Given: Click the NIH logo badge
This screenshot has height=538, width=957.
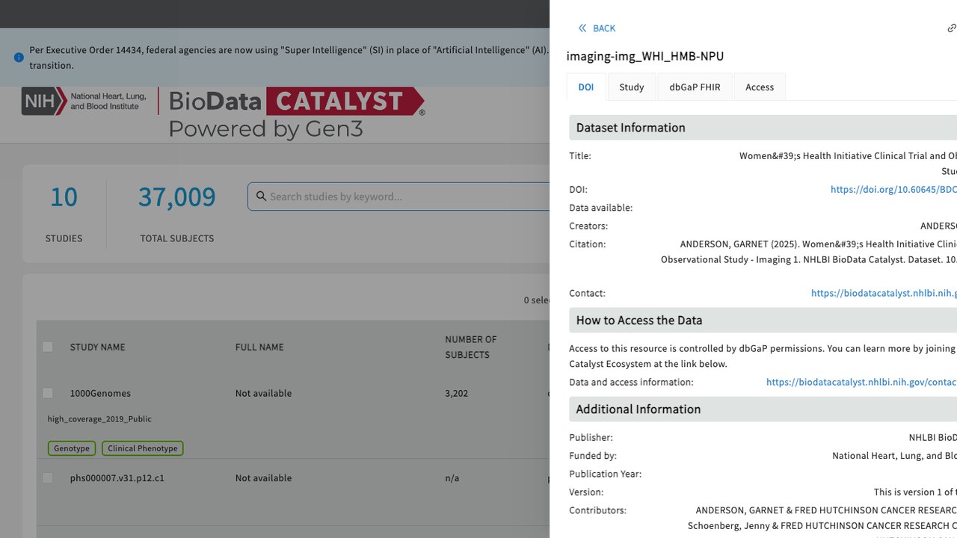Looking at the screenshot, I should pos(43,101).
